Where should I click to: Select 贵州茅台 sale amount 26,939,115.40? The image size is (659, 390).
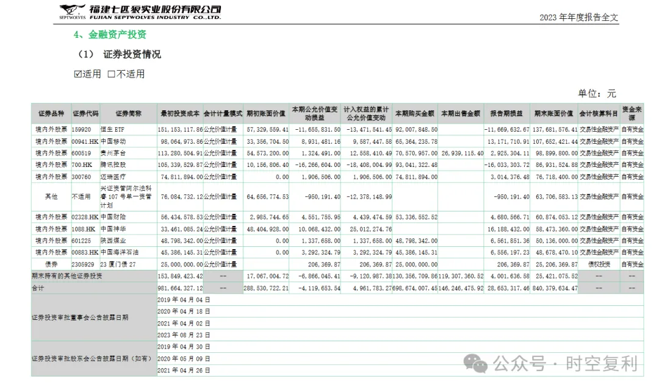[461, 153]
